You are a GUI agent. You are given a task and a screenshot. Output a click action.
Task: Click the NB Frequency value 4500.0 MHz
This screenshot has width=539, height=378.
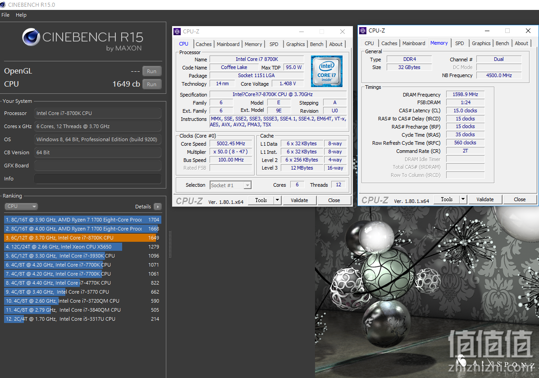pos(499,75)
